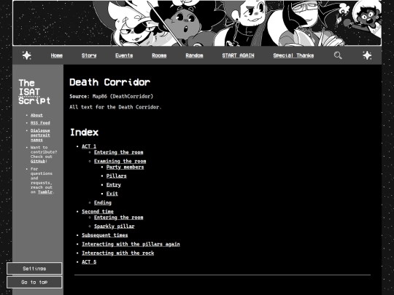Click the Index heading
This screenshot has height=295, width=394.
click(84, 132)
